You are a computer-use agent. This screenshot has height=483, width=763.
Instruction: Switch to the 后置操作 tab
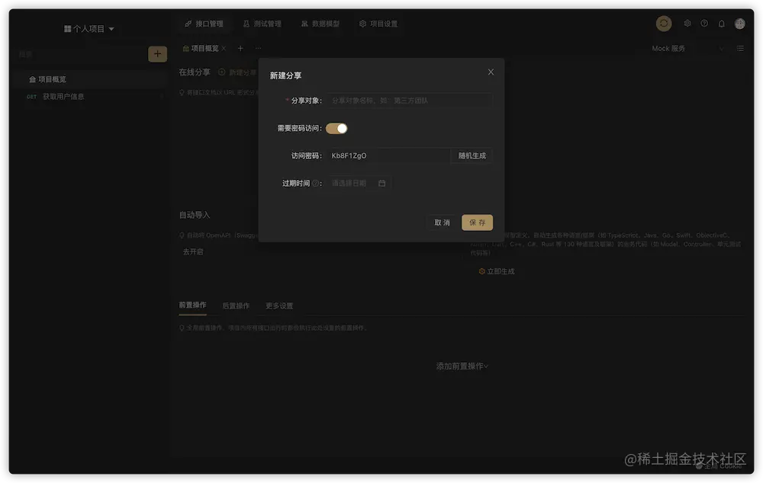[x=234, y=305]
